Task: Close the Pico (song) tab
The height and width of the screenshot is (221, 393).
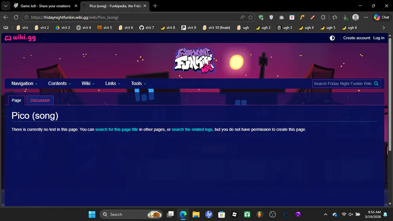Action: point(145,6)
